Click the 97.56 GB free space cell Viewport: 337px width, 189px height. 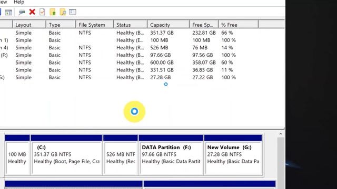(202, 55)
